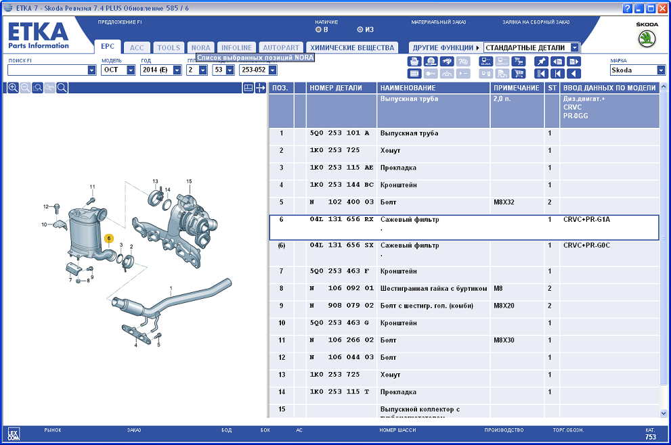Image resolution: width=671 pixels, height=445 pixels.
Task: Click the list view icon below printer
Action: pyautogui.click(x=414, y=74)
